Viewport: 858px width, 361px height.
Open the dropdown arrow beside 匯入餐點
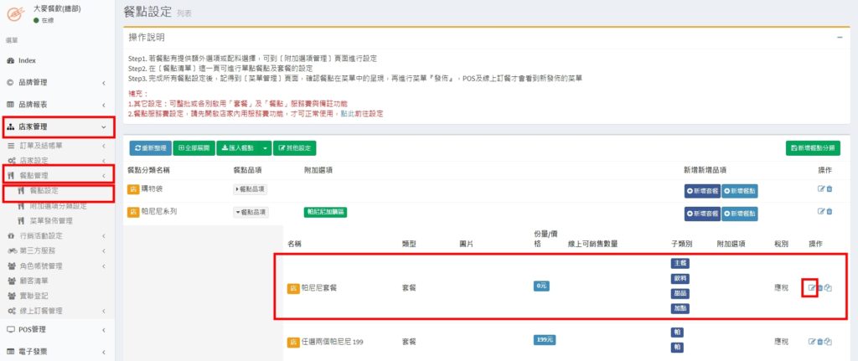tap(266, 148)
